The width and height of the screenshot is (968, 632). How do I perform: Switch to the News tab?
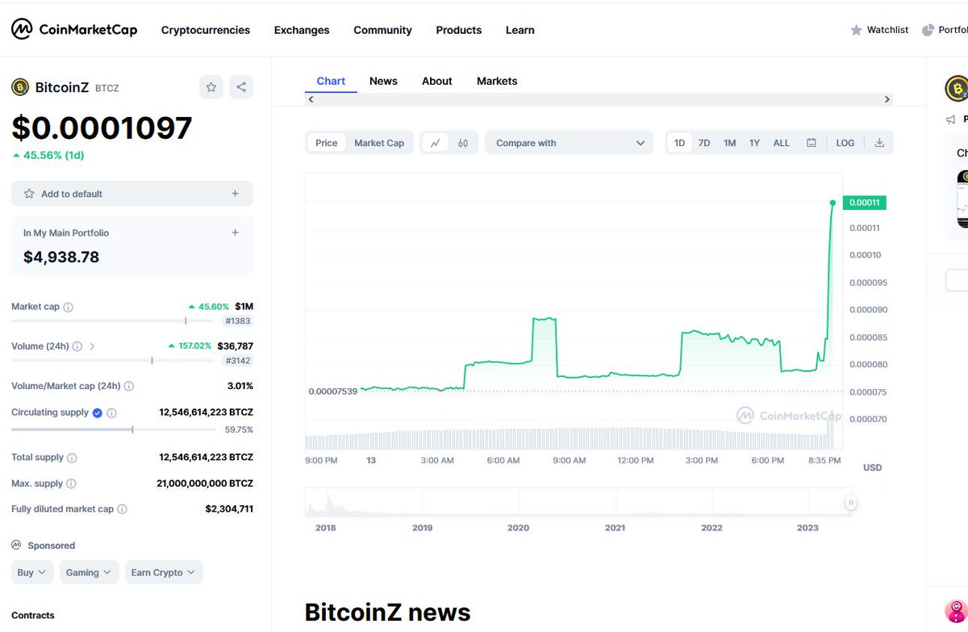[383, 81]
